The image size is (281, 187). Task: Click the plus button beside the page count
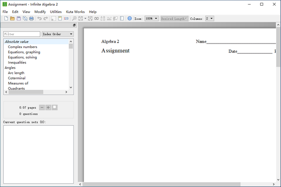pyautogui.click(x=48, y=108)
